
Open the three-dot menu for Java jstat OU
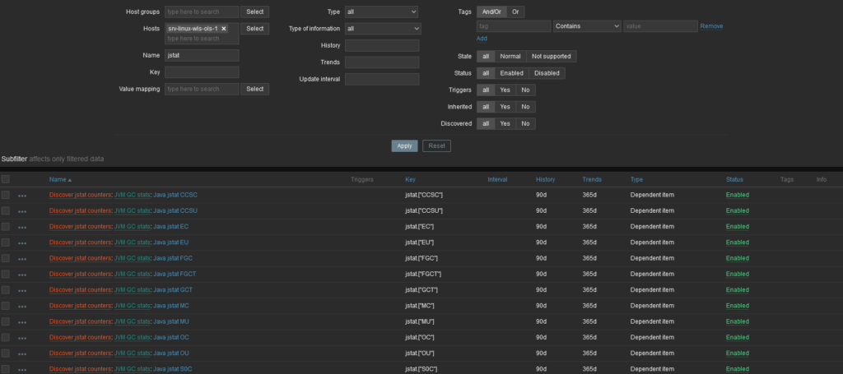pyautogui.click(x=22, y=353)
